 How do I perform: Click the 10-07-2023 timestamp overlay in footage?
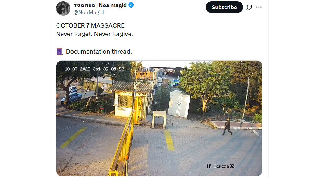(x=94, y=69)
